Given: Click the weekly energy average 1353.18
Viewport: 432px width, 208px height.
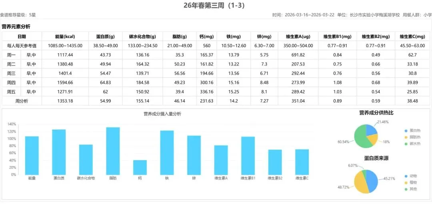Looking at the screenshot, I should (65, 101).
